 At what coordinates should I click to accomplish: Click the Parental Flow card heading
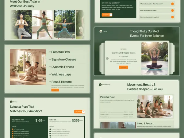pos(107,97)
